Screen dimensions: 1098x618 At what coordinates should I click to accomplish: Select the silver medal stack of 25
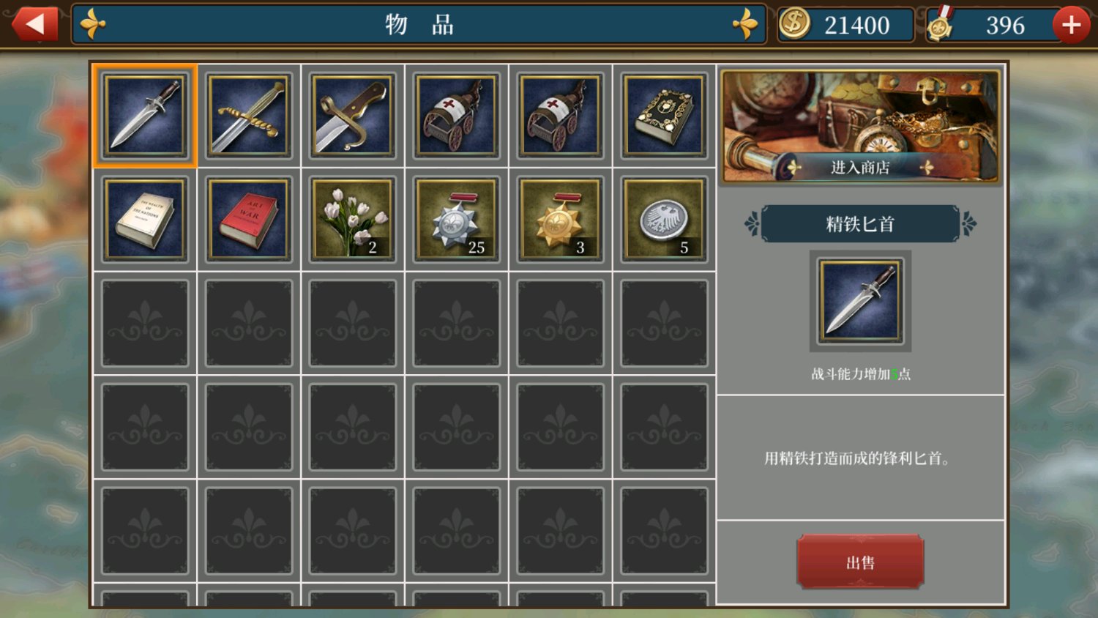[456, 220]
